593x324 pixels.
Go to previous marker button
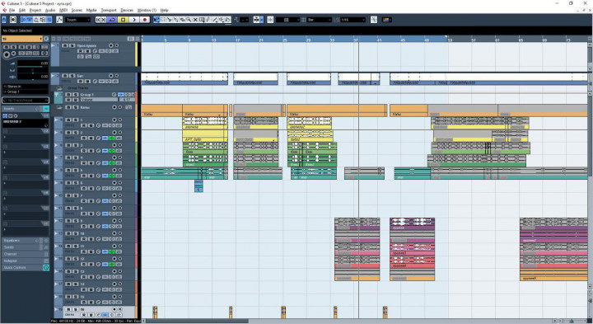coord(98,20)
